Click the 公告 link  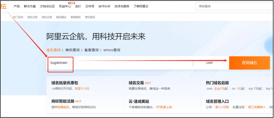click(209, 107)
